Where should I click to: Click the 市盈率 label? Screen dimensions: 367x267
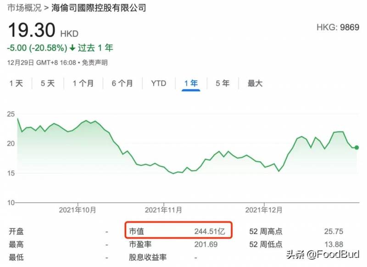pyautogui.click(x=140, y=245)
